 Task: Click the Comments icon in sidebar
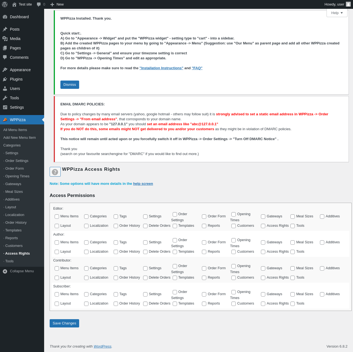5,57
